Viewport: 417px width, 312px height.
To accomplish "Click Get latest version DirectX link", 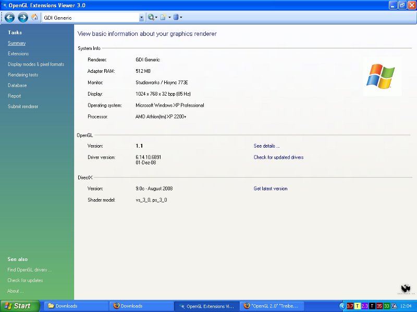I will [270, 189].
